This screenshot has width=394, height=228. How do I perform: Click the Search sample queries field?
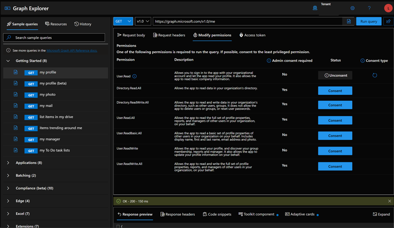(x=54, y=38)
